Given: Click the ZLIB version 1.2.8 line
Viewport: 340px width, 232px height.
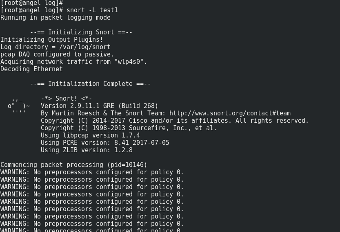Looking at the screenshot, I should click(x=87, y=150).
